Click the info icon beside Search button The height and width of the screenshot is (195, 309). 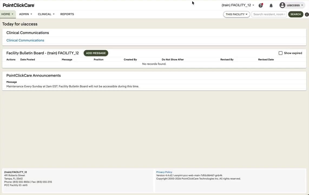pyautogui.click(x=307, y=14)
